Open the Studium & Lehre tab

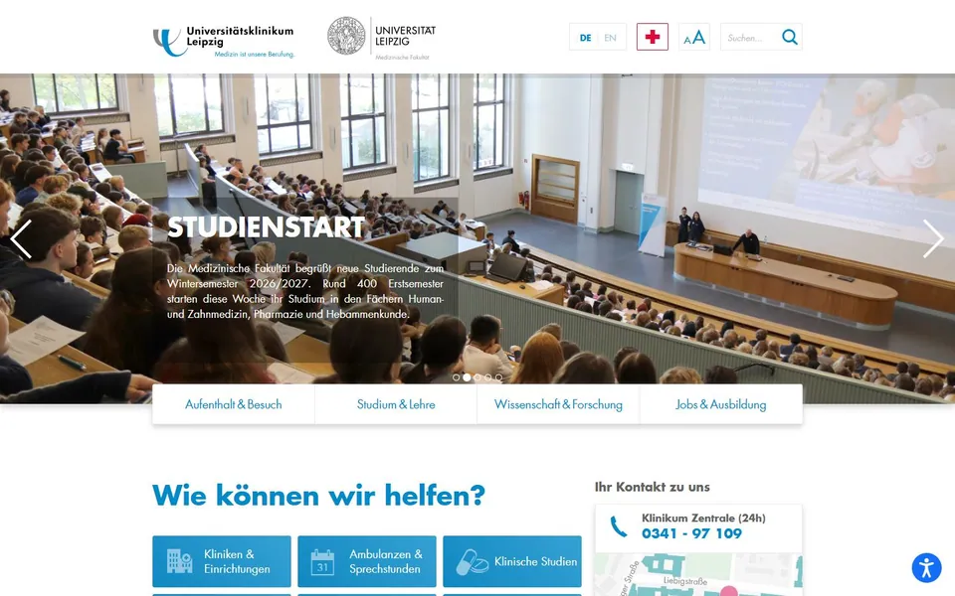tap(396, 404)
